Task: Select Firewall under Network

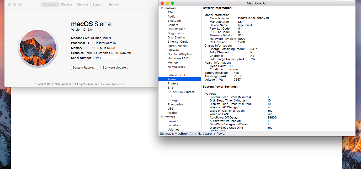Action: tap(173, 121)
